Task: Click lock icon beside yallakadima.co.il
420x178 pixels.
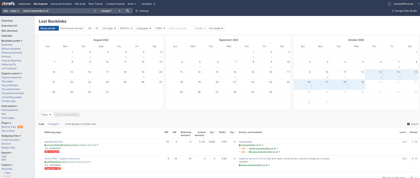Action: 45,162
